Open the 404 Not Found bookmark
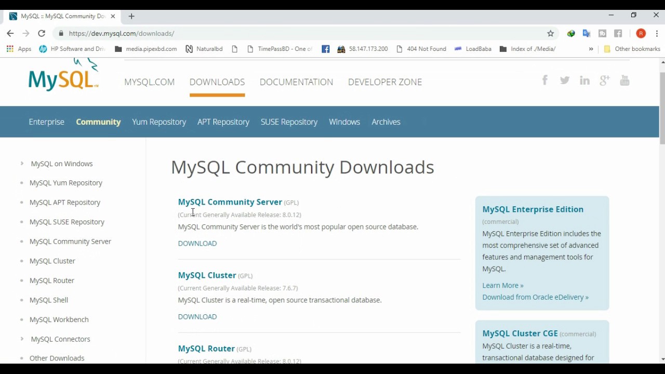665x374 pixels. (x=421, y=49)
